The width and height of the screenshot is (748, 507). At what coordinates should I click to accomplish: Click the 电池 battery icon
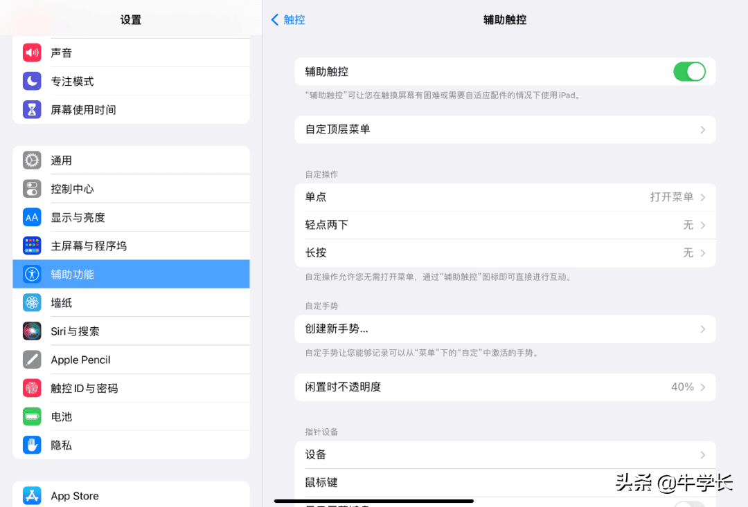[x=32, y=416]
